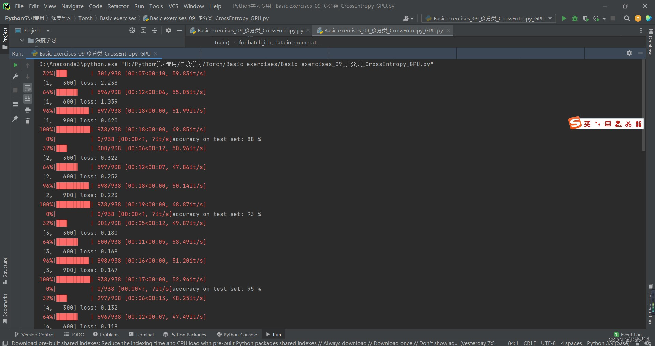
Task: Click Torch breadcrumb in navigation bar
Action: click(86, 18)
